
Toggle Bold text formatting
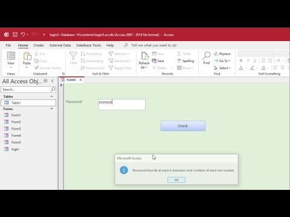tap(241, 61)
